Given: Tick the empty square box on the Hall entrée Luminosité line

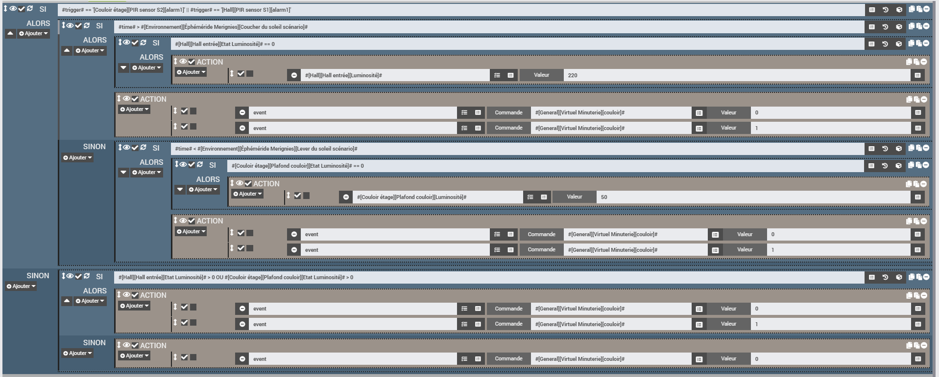Looking at the screenshot, I should click(x=250, y=74).
